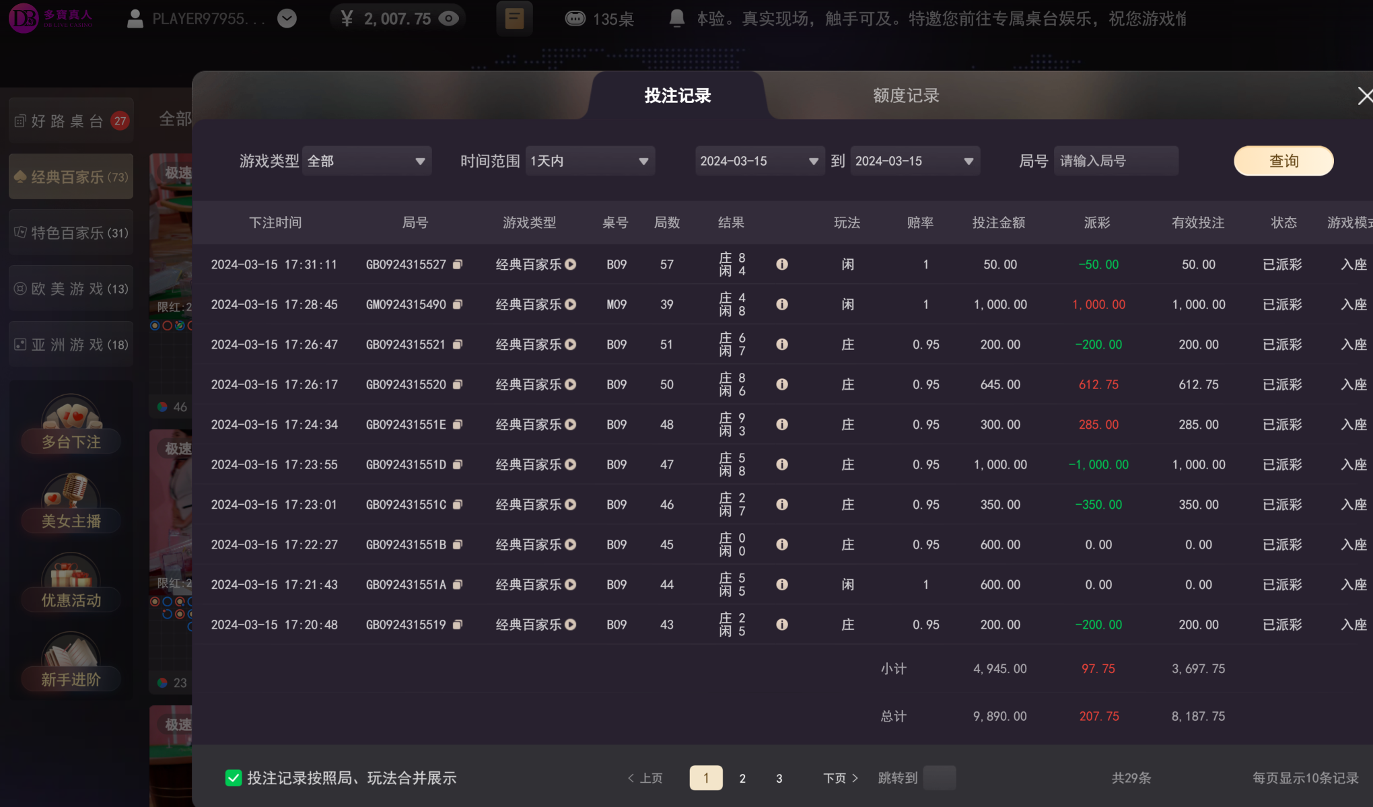The image size is (1373, 807).
Task: Open the start date 2024-03-15 picker
Action: pos(759,161)
